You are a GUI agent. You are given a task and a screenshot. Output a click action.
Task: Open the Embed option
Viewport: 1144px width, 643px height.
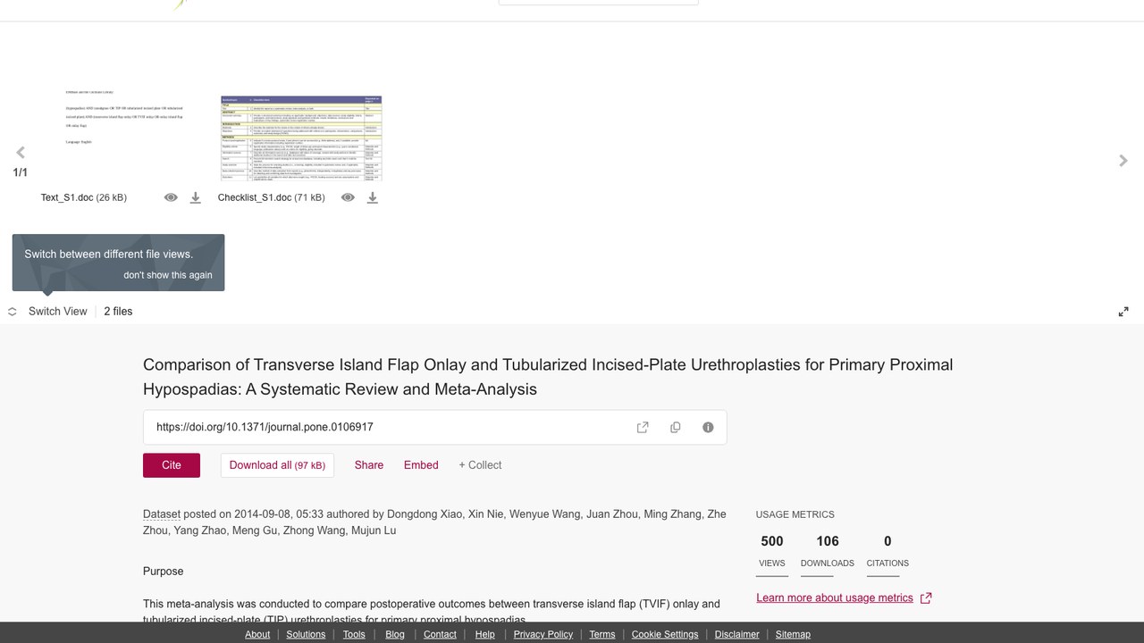coord(421,465)
